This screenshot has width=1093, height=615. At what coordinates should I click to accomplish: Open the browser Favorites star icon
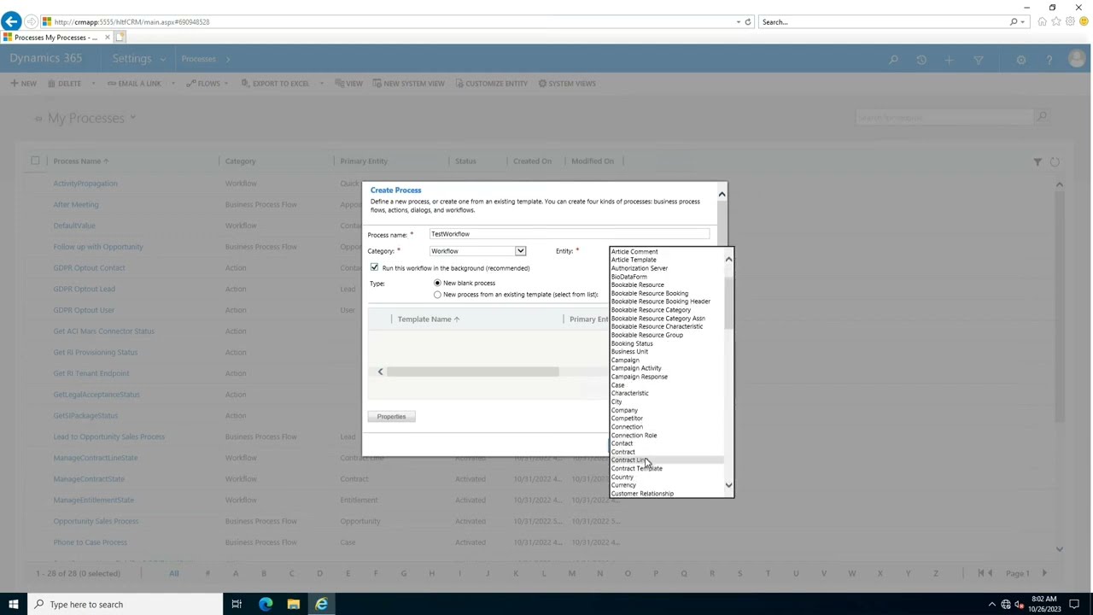1056,22
